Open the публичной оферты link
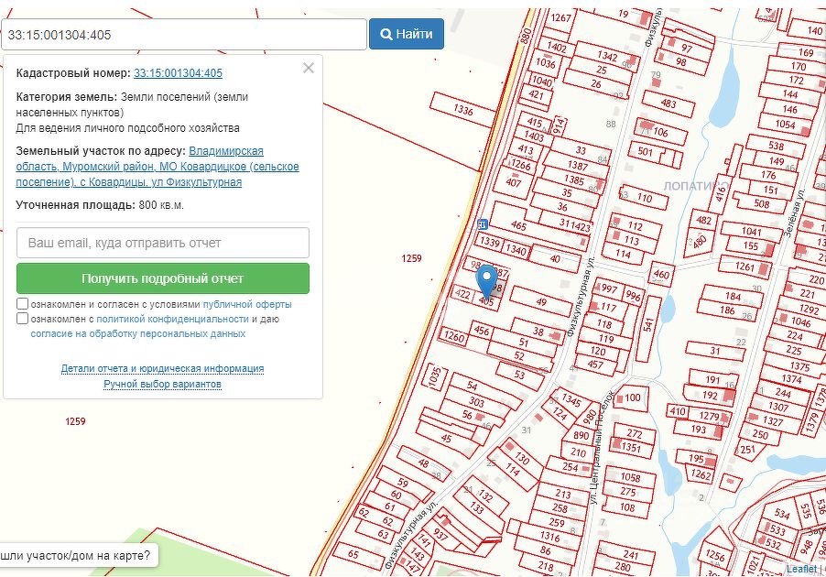This screenshot has height=577, width=826. (x=247, y=304)
